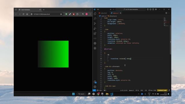Select the Cube Animation browser tab
185x104 pixels.
[x=29, y=10]
